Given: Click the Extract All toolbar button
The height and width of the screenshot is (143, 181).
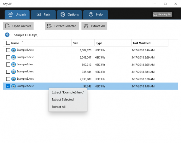Looking at the screenshot, I should [94, 26].
